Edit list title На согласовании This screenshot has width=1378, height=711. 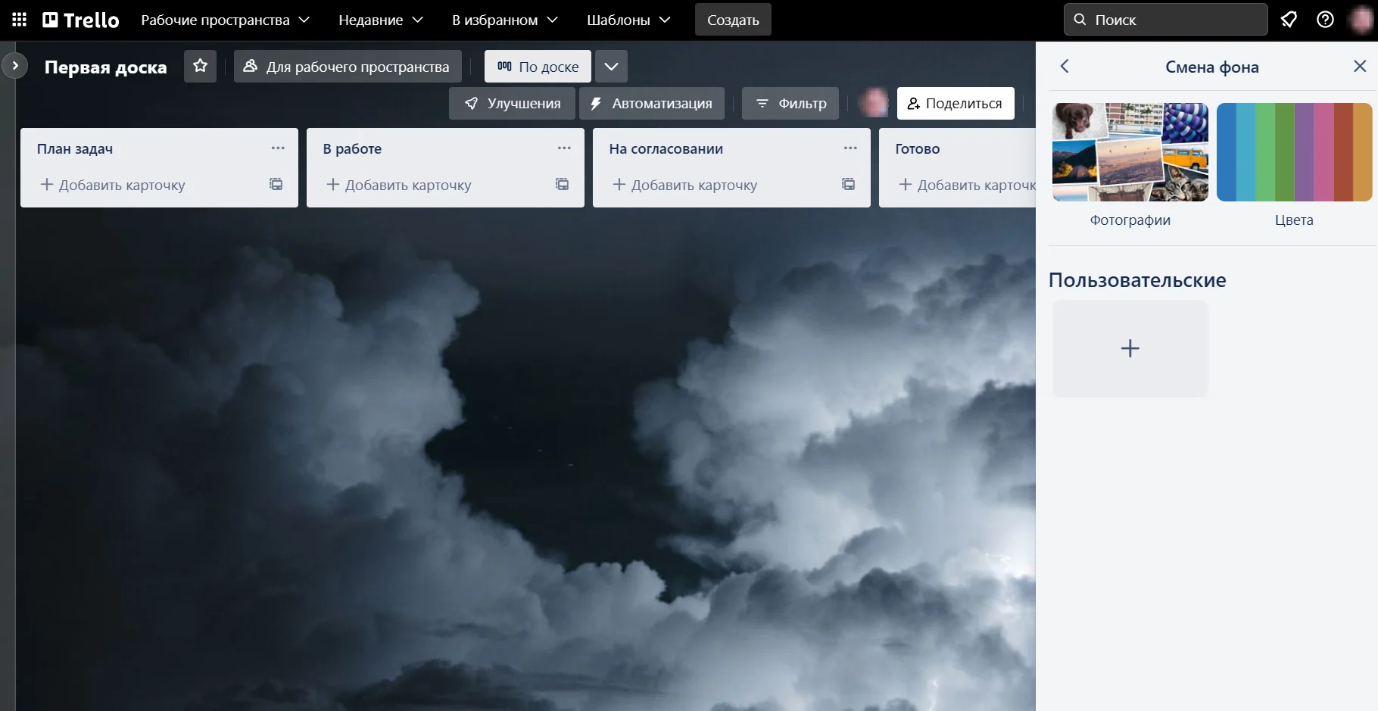point(666,149)
